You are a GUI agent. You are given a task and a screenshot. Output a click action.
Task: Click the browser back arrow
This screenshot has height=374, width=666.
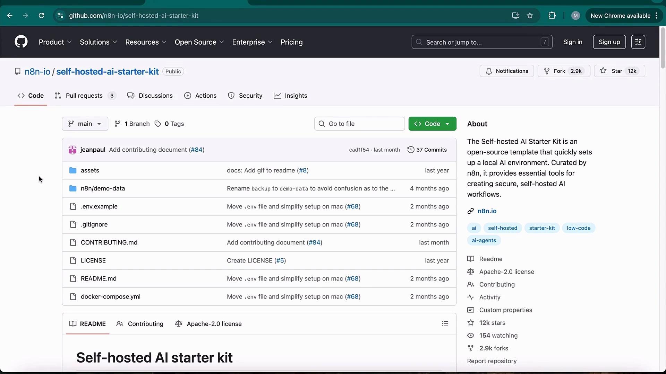click(10, 16)
